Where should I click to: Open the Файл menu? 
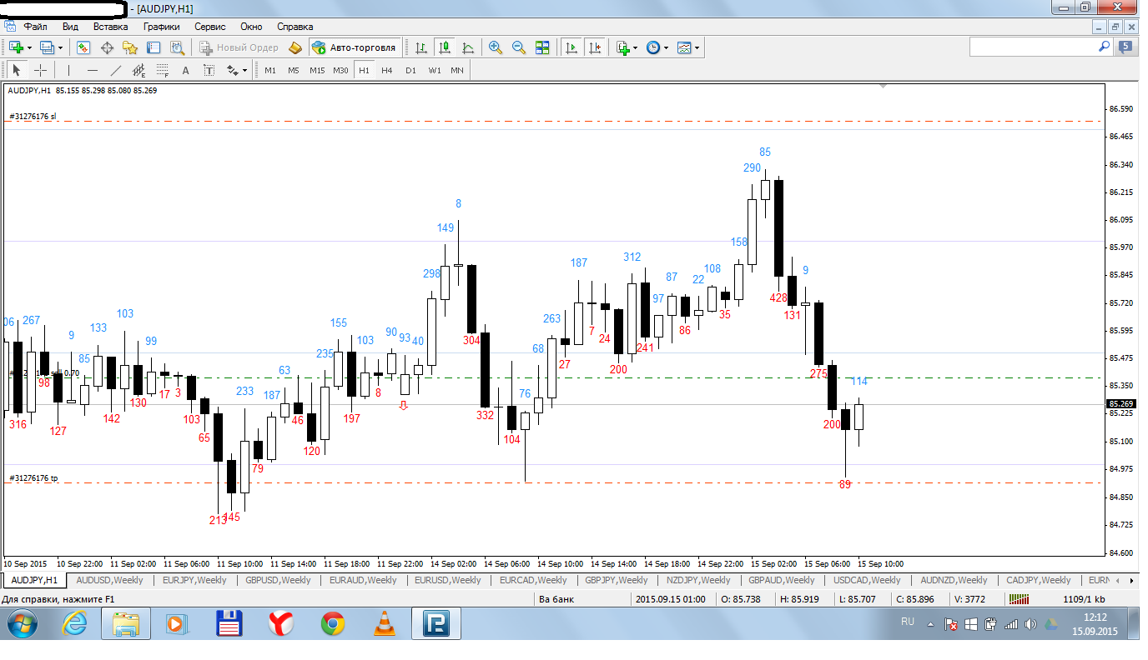pos(36,27)
